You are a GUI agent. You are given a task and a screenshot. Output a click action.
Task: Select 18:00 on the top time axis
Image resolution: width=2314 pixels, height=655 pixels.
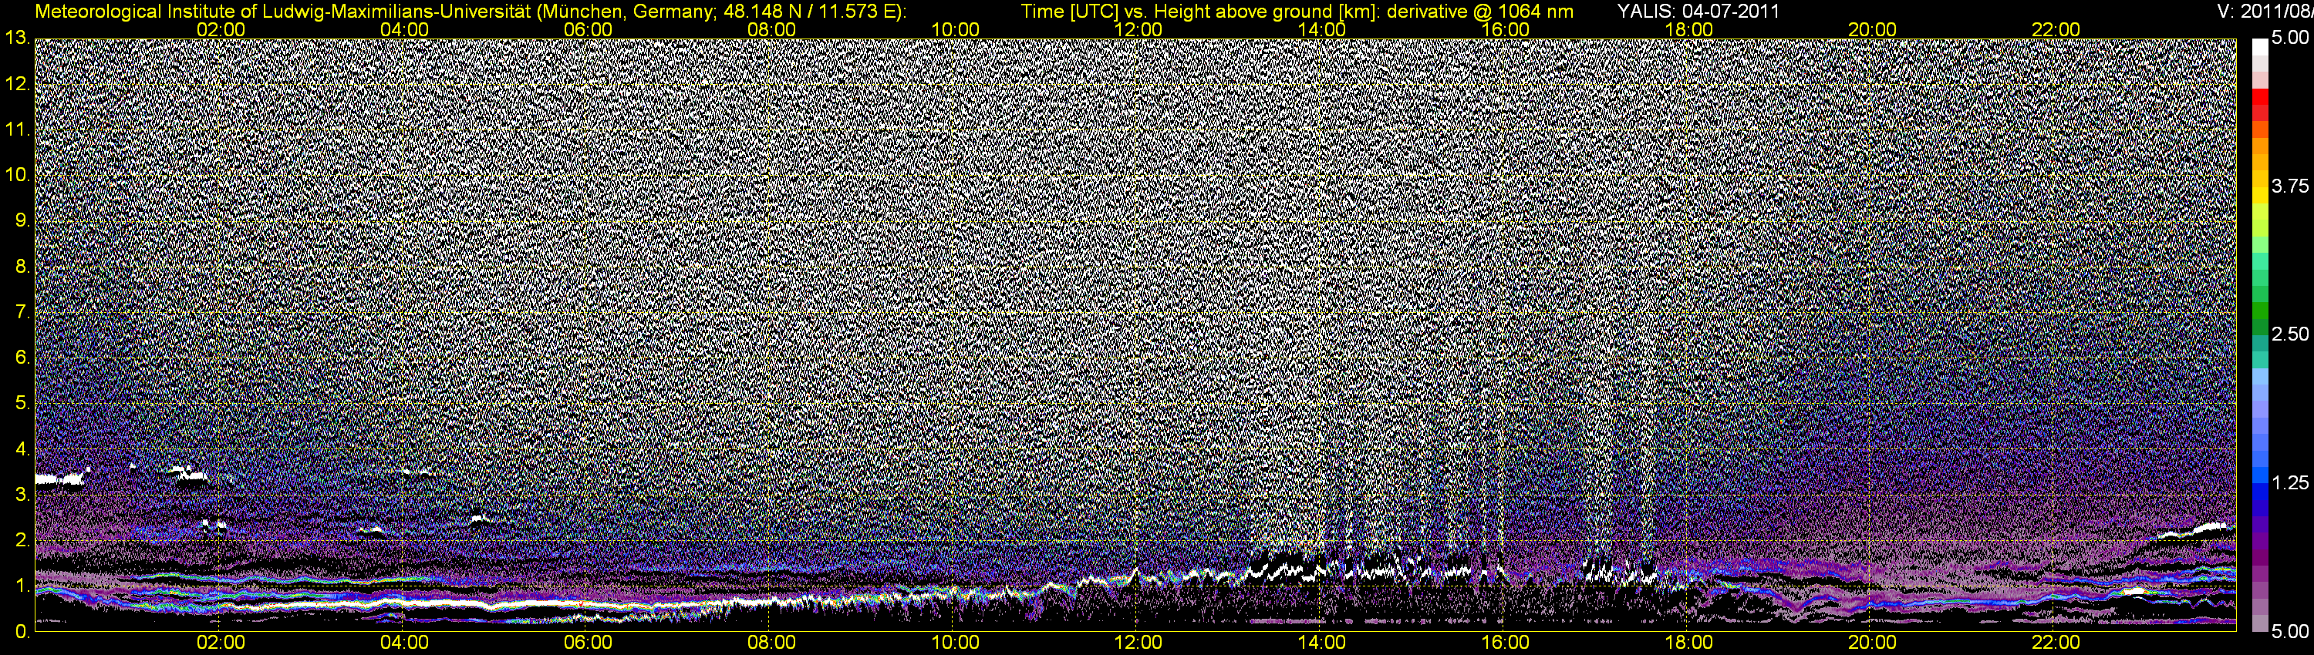point(1688,29)
